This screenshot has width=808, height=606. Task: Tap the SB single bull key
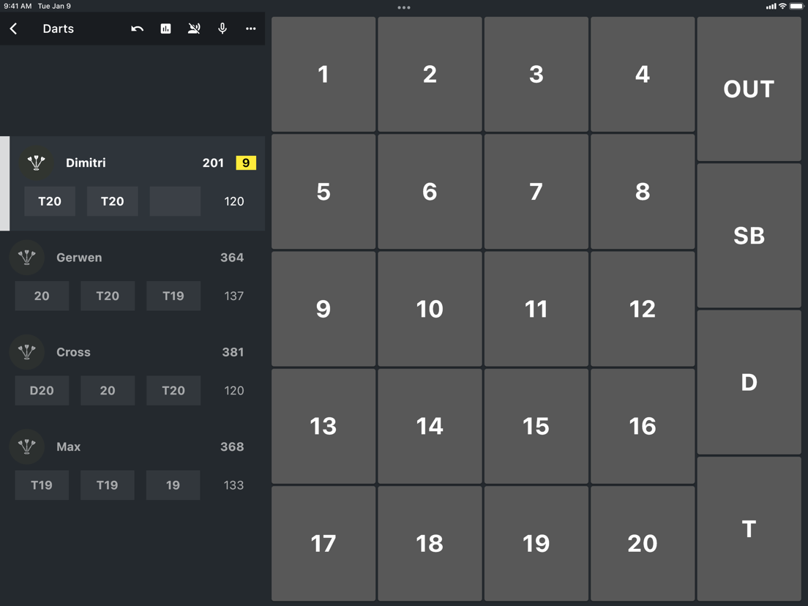(x=748, y=236)
